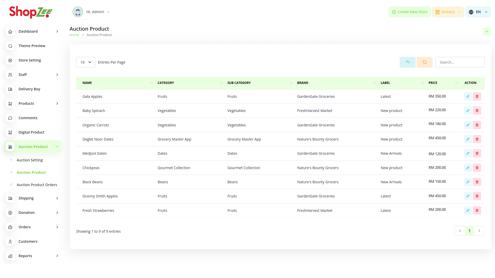The image size is (495, 278).
Task: Open Auction Setting submenu item
Action: tap(30, 160)
